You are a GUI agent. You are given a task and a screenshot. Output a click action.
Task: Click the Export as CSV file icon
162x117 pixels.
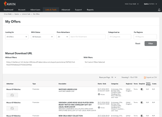(145, 77)
